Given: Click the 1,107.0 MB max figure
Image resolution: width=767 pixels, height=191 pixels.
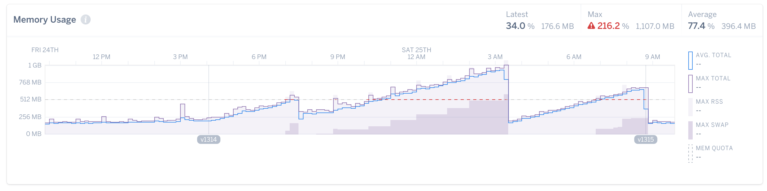Looking at the screenshot, I should (x=655, y=26).
